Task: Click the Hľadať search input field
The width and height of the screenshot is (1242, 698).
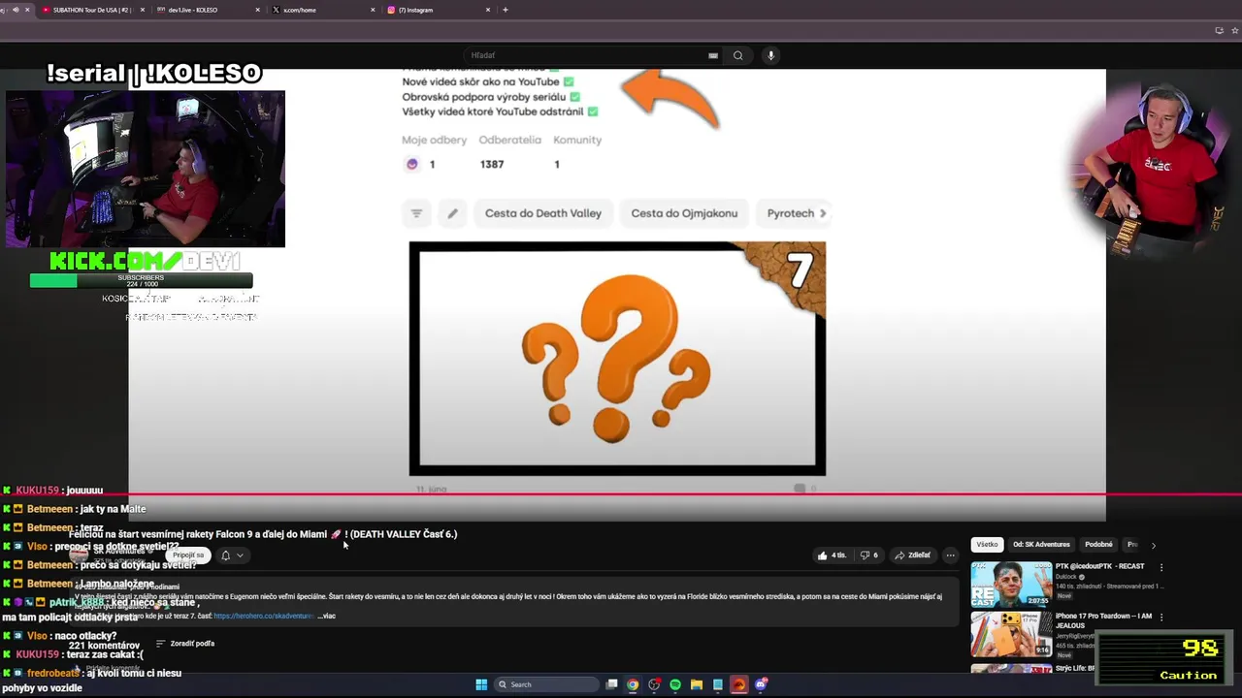Action: [x=587, y=55]
